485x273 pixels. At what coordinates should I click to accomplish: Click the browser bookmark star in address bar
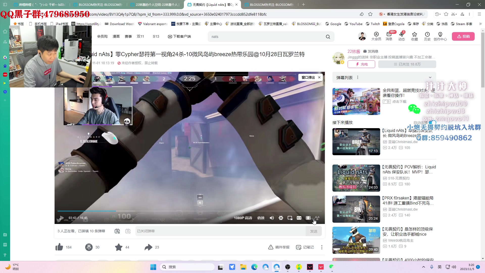[x=370, y=14]
